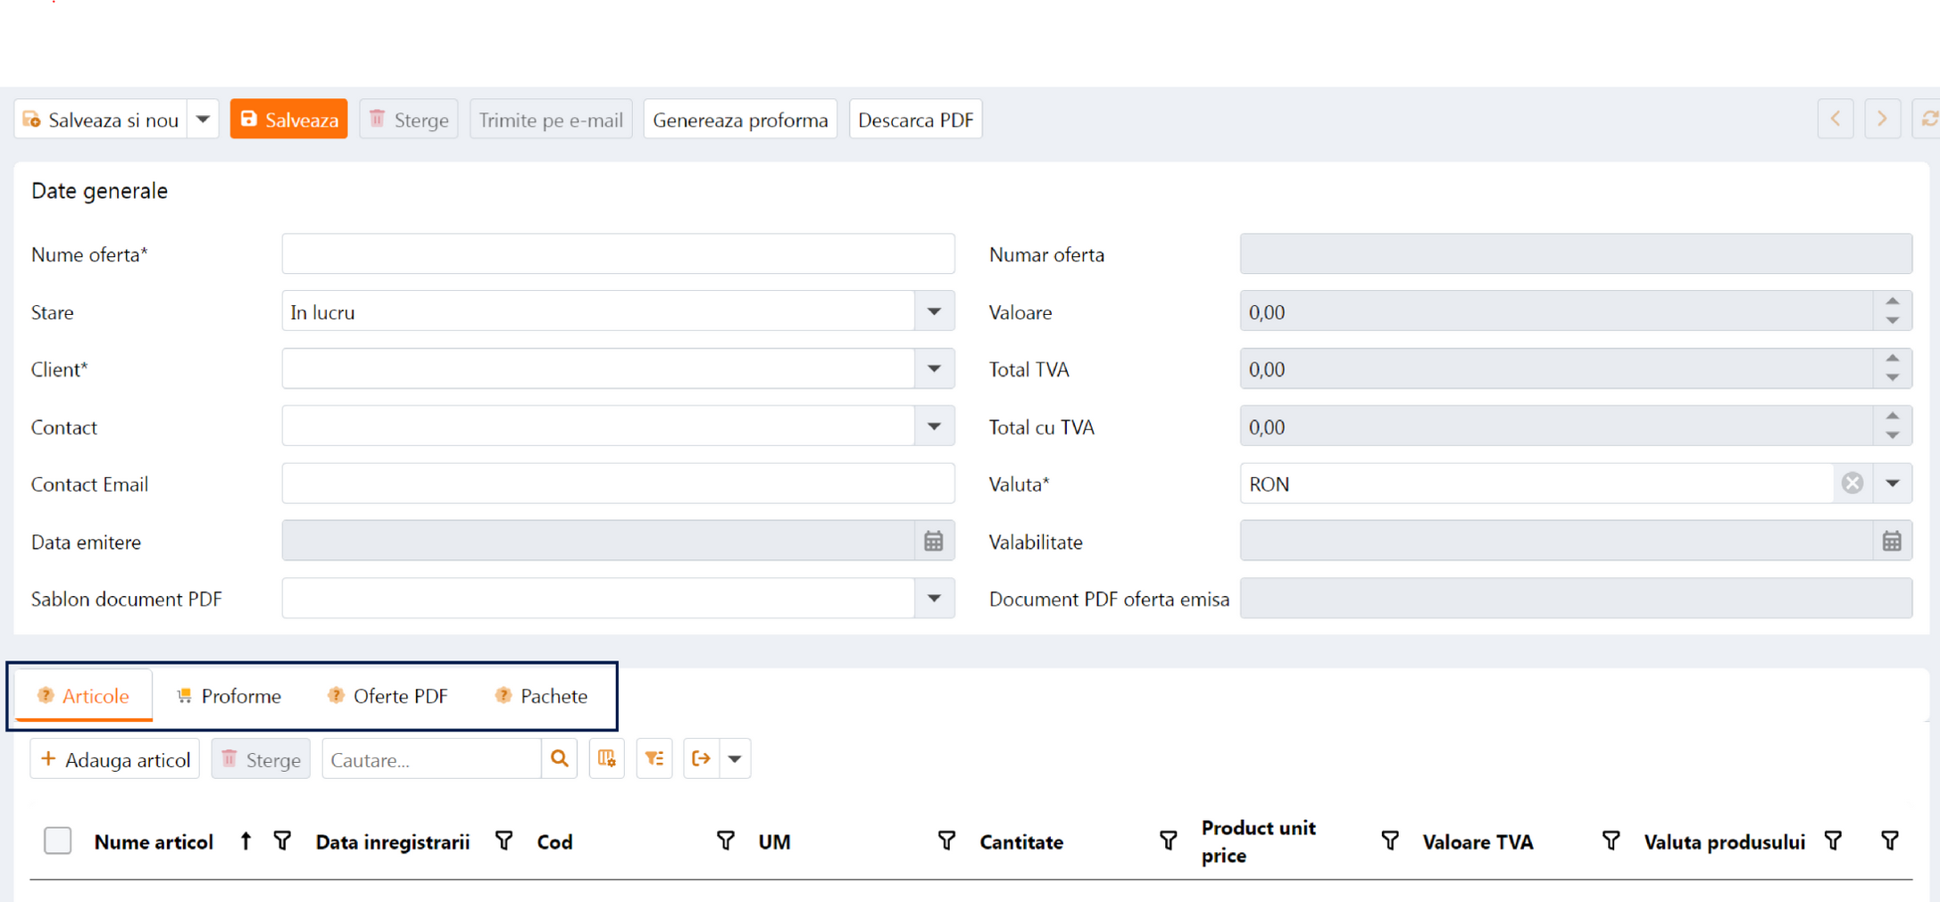Click the filter builder icon
This screenshot has height=902, width=1940.
coord(654,758)
